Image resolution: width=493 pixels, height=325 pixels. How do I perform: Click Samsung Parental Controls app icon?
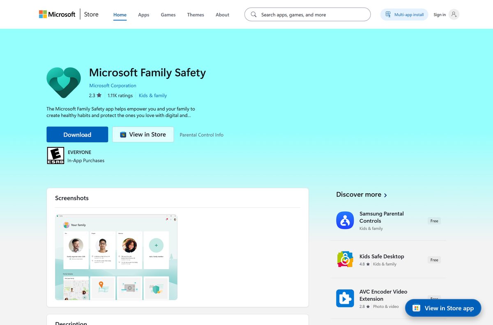tap(345, 220)
